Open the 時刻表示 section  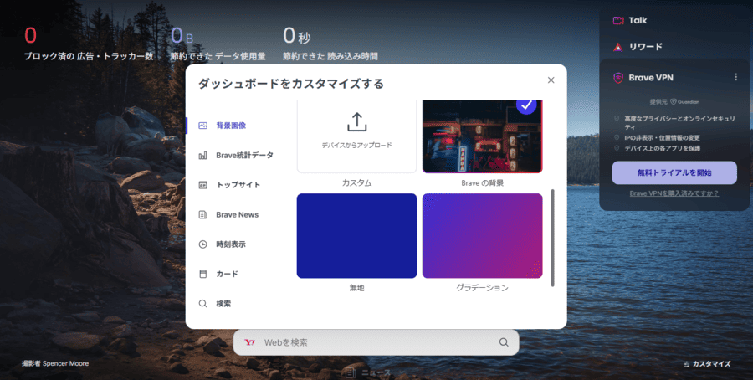[223, 244]
